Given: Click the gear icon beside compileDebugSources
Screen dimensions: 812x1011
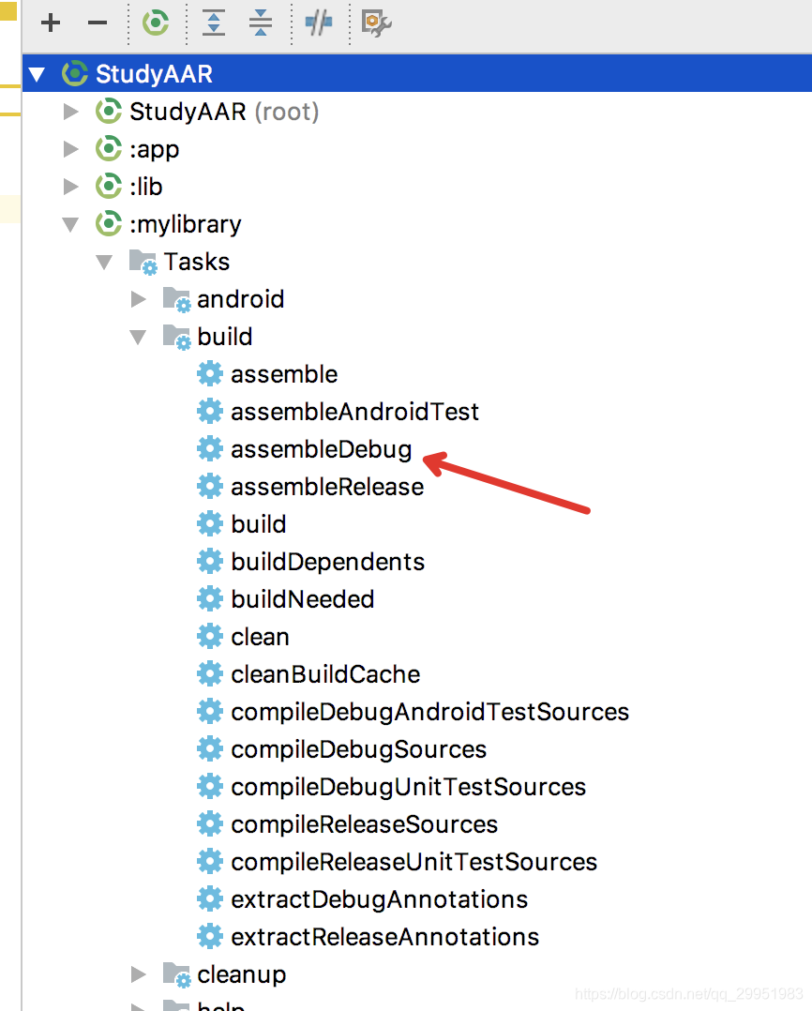Looking at the screenshot, I should (x=210, y=749).
